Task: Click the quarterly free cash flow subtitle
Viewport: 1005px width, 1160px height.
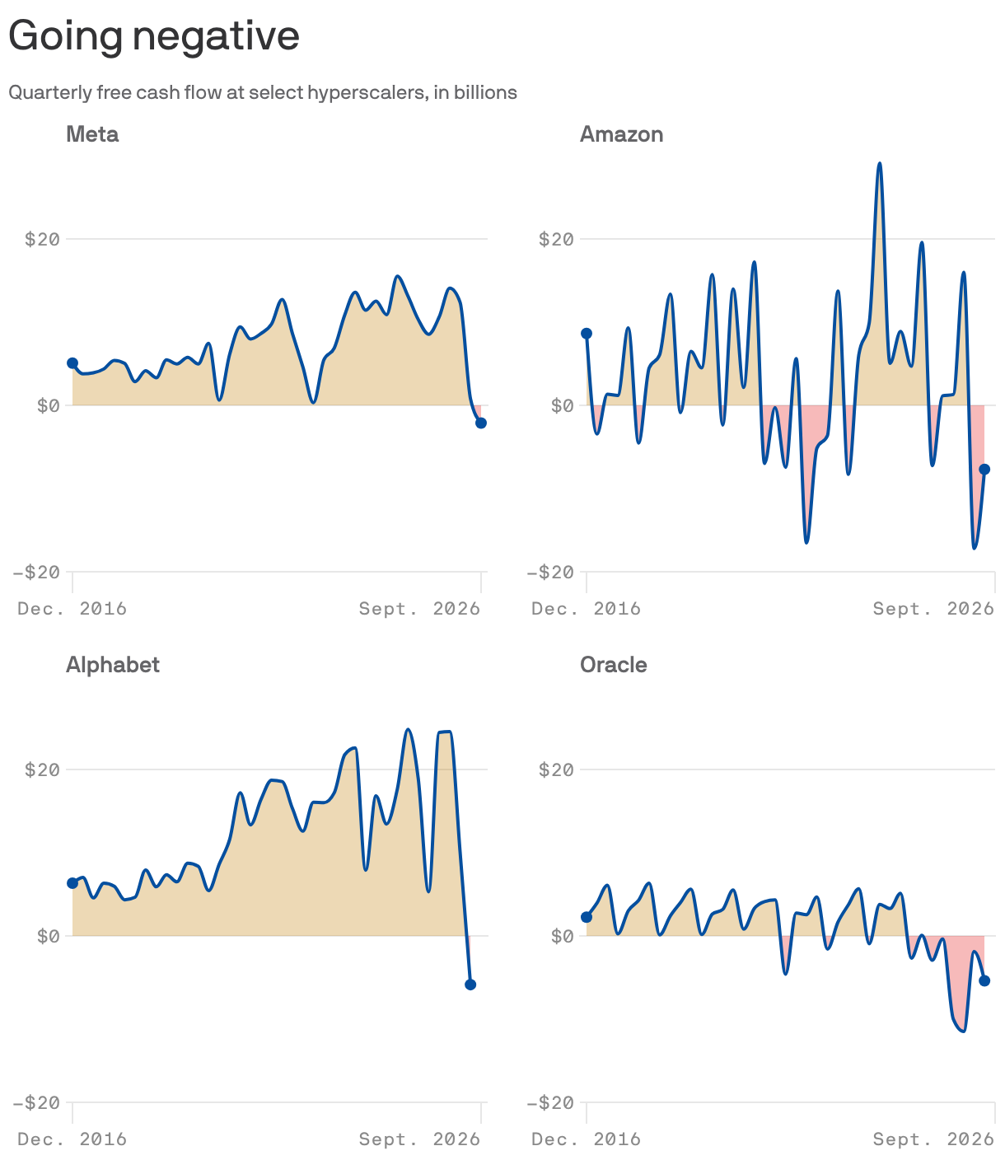Action: click(263, 92)
